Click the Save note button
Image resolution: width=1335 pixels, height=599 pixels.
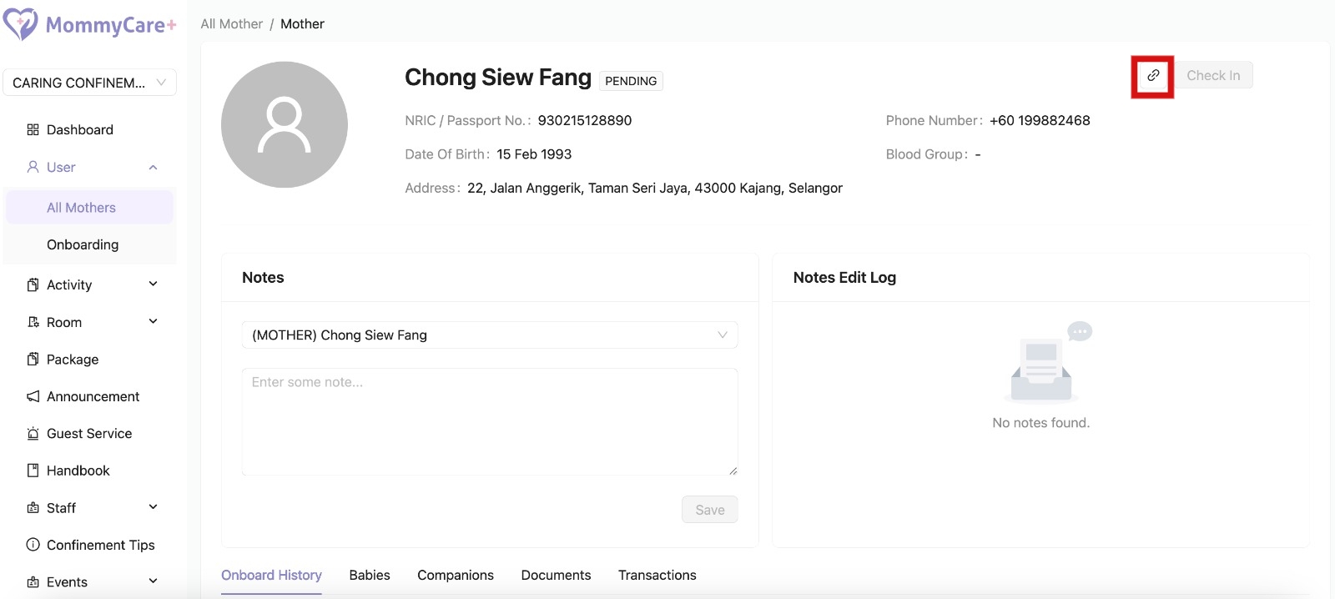[x=709, y=510]
